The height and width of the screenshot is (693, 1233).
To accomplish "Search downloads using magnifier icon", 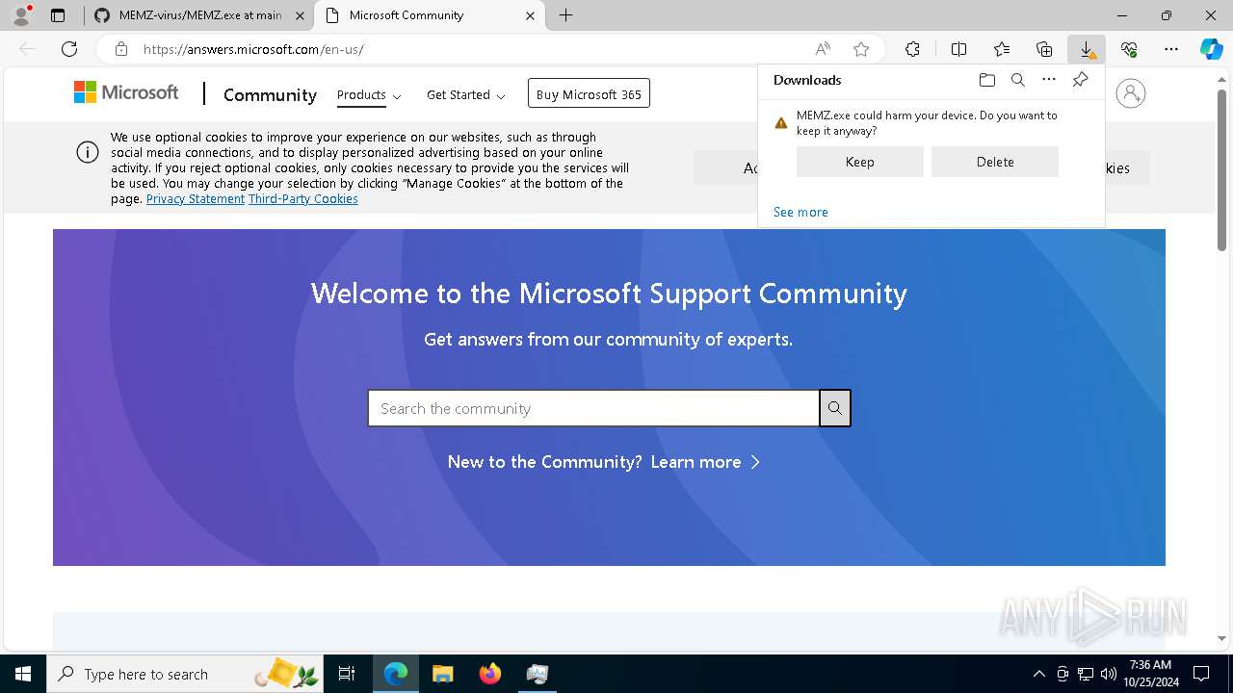I will pyautogui.click(x=1017, y=80).
